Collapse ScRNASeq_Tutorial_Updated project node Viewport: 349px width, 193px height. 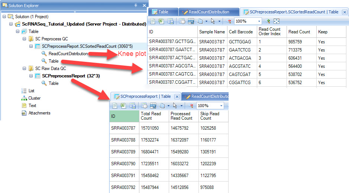pyautogui.click(x=11, y=24)
